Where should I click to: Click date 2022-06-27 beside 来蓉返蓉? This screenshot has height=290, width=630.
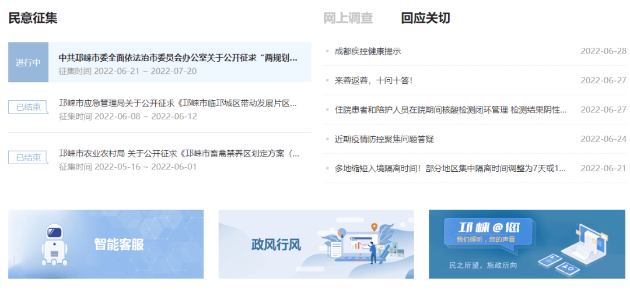(604, 80)
